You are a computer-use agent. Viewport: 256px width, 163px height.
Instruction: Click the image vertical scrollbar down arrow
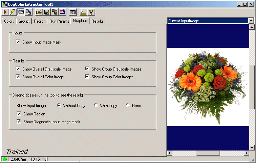(251, 148)
